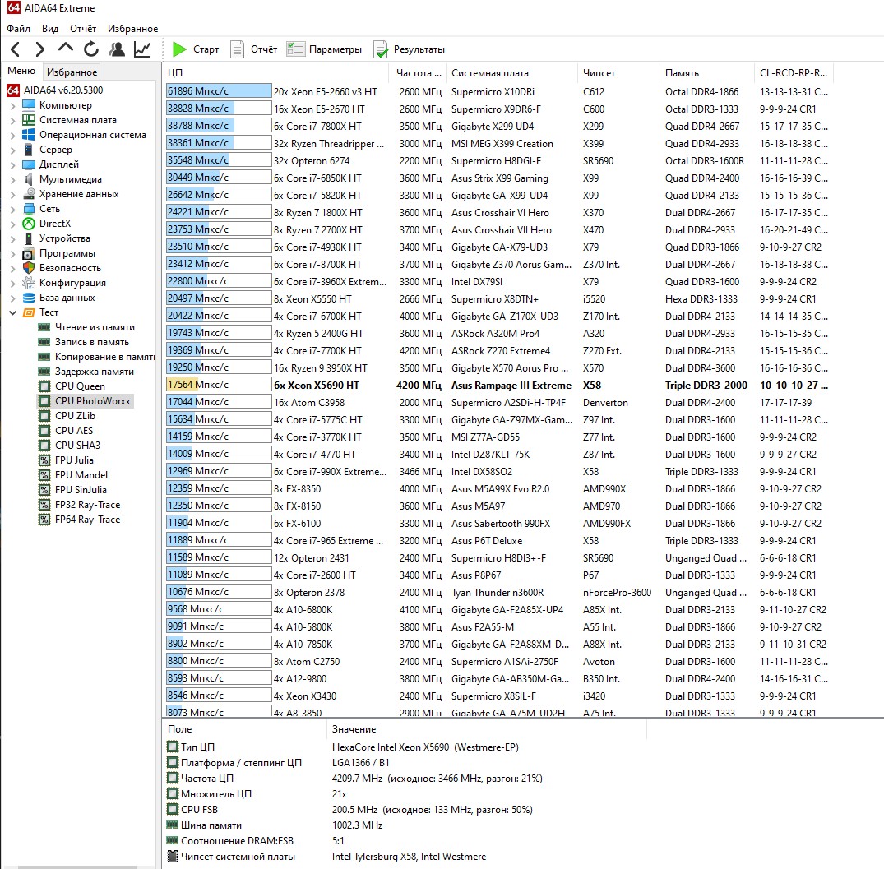Select the Дисплей tree item
Viewport: 884px width, 869px height.
[x=58, y=164]
